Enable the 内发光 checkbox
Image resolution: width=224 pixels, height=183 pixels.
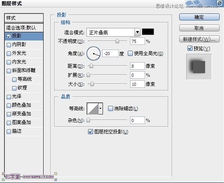pos(9,62)
